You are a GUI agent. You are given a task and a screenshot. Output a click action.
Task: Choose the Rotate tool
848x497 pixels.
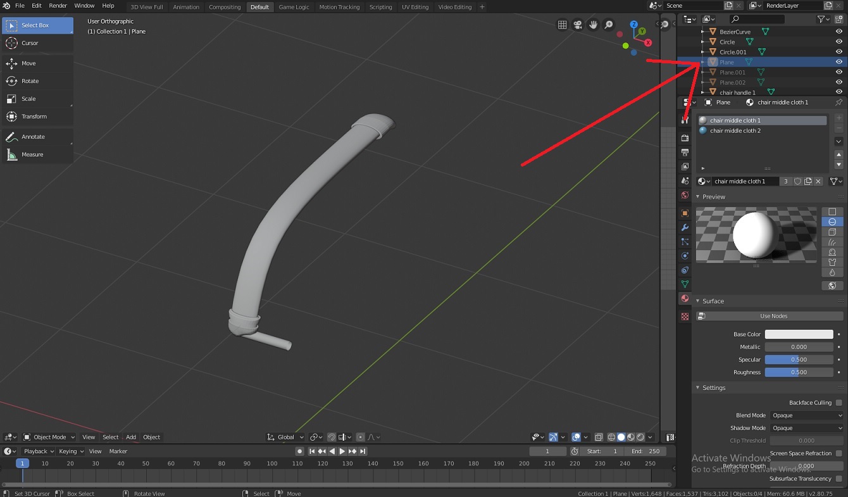pos(37,81)
